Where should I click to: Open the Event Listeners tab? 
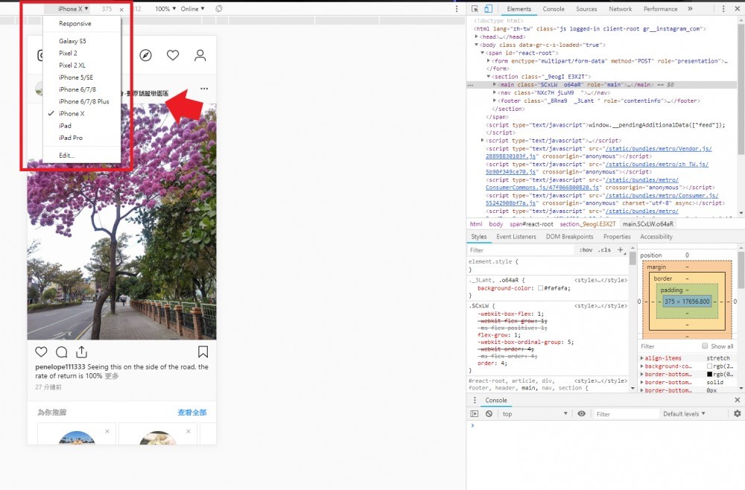[x=516, y=237]
